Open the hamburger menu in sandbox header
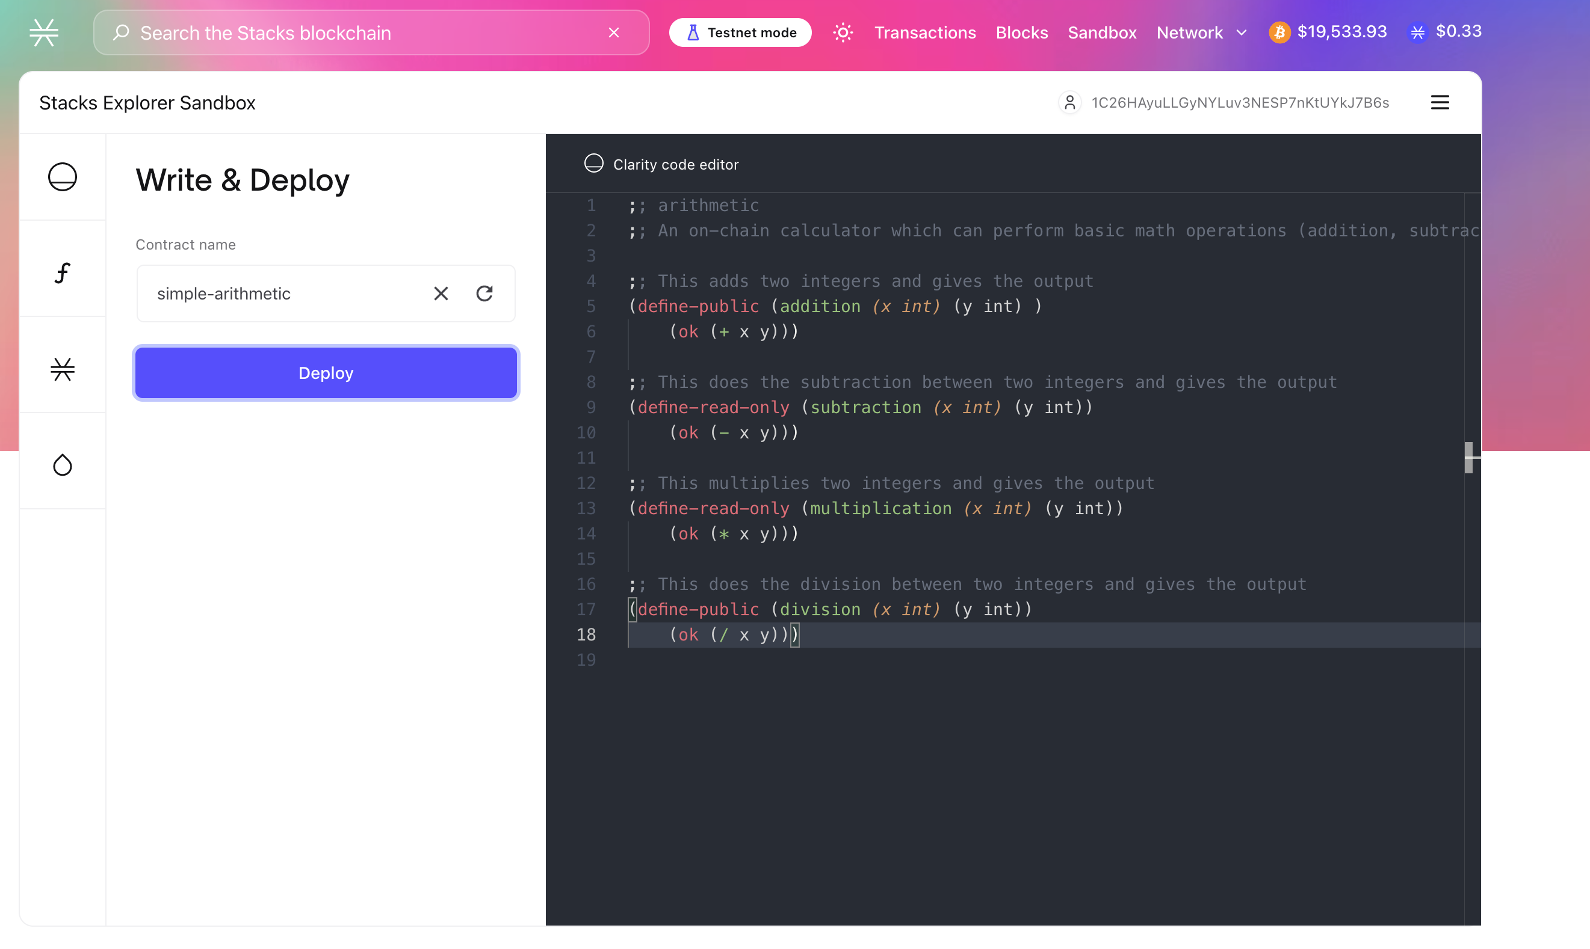1590x949 pixels. click(1440, 102)
